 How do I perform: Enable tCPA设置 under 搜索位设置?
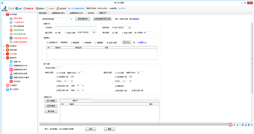(x=57, y=73)
